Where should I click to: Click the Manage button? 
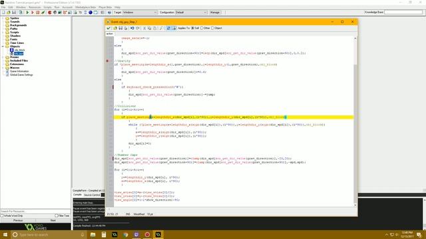(214, 13)
